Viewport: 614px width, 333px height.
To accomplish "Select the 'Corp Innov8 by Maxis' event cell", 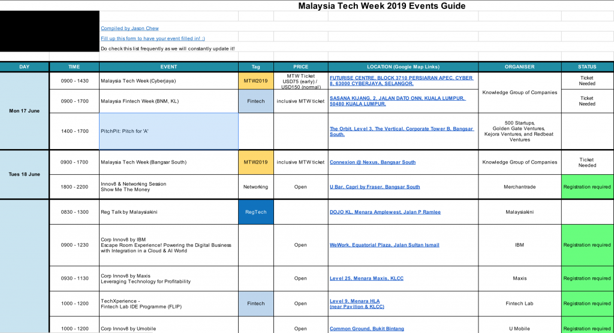I will pos(168,278).
